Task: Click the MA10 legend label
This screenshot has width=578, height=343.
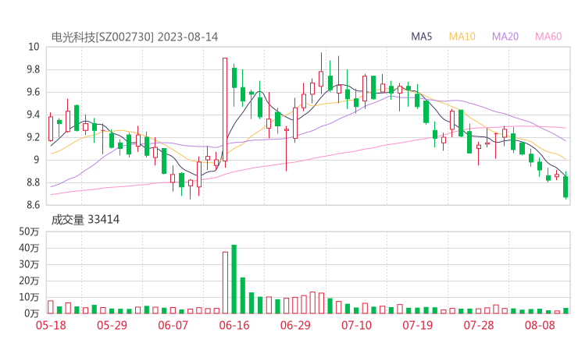Action: tap(462, 37)
